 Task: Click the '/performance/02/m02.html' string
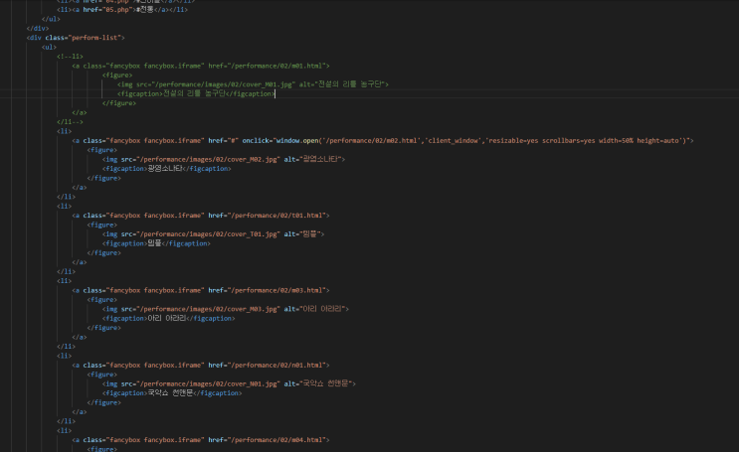(370, 141)
